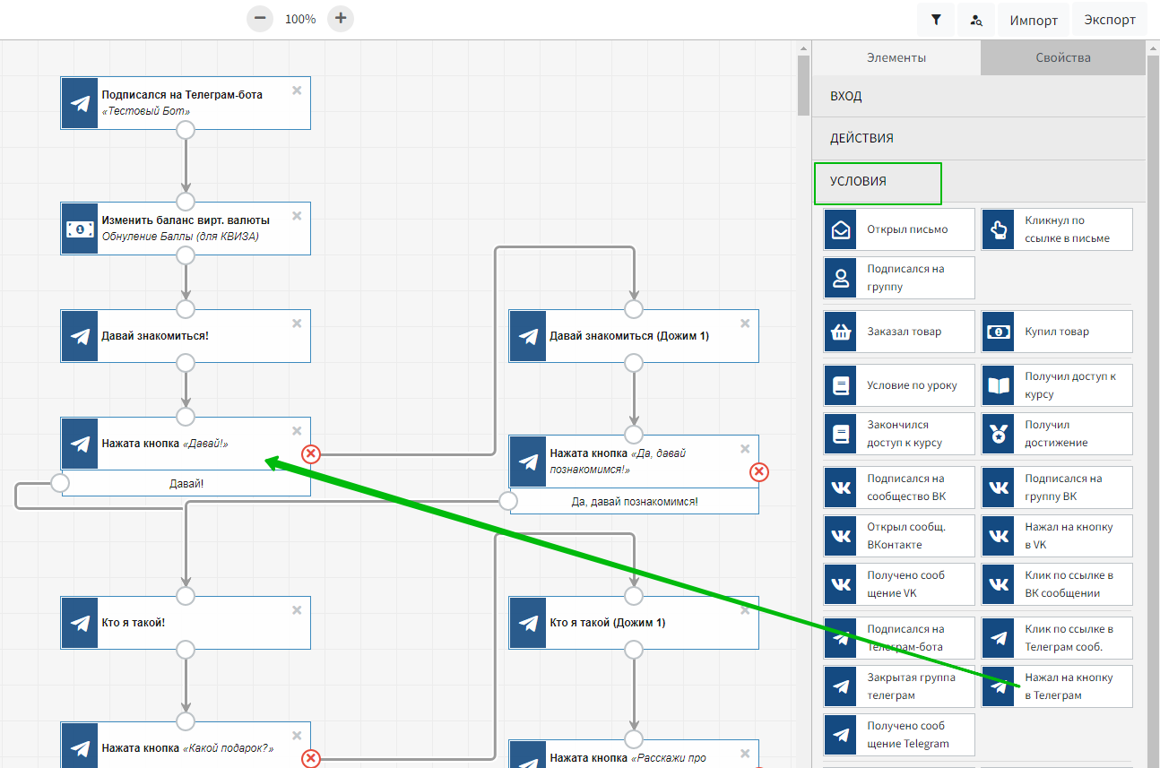
Task: Click the zoom in plus button
Action: [341, 18]
